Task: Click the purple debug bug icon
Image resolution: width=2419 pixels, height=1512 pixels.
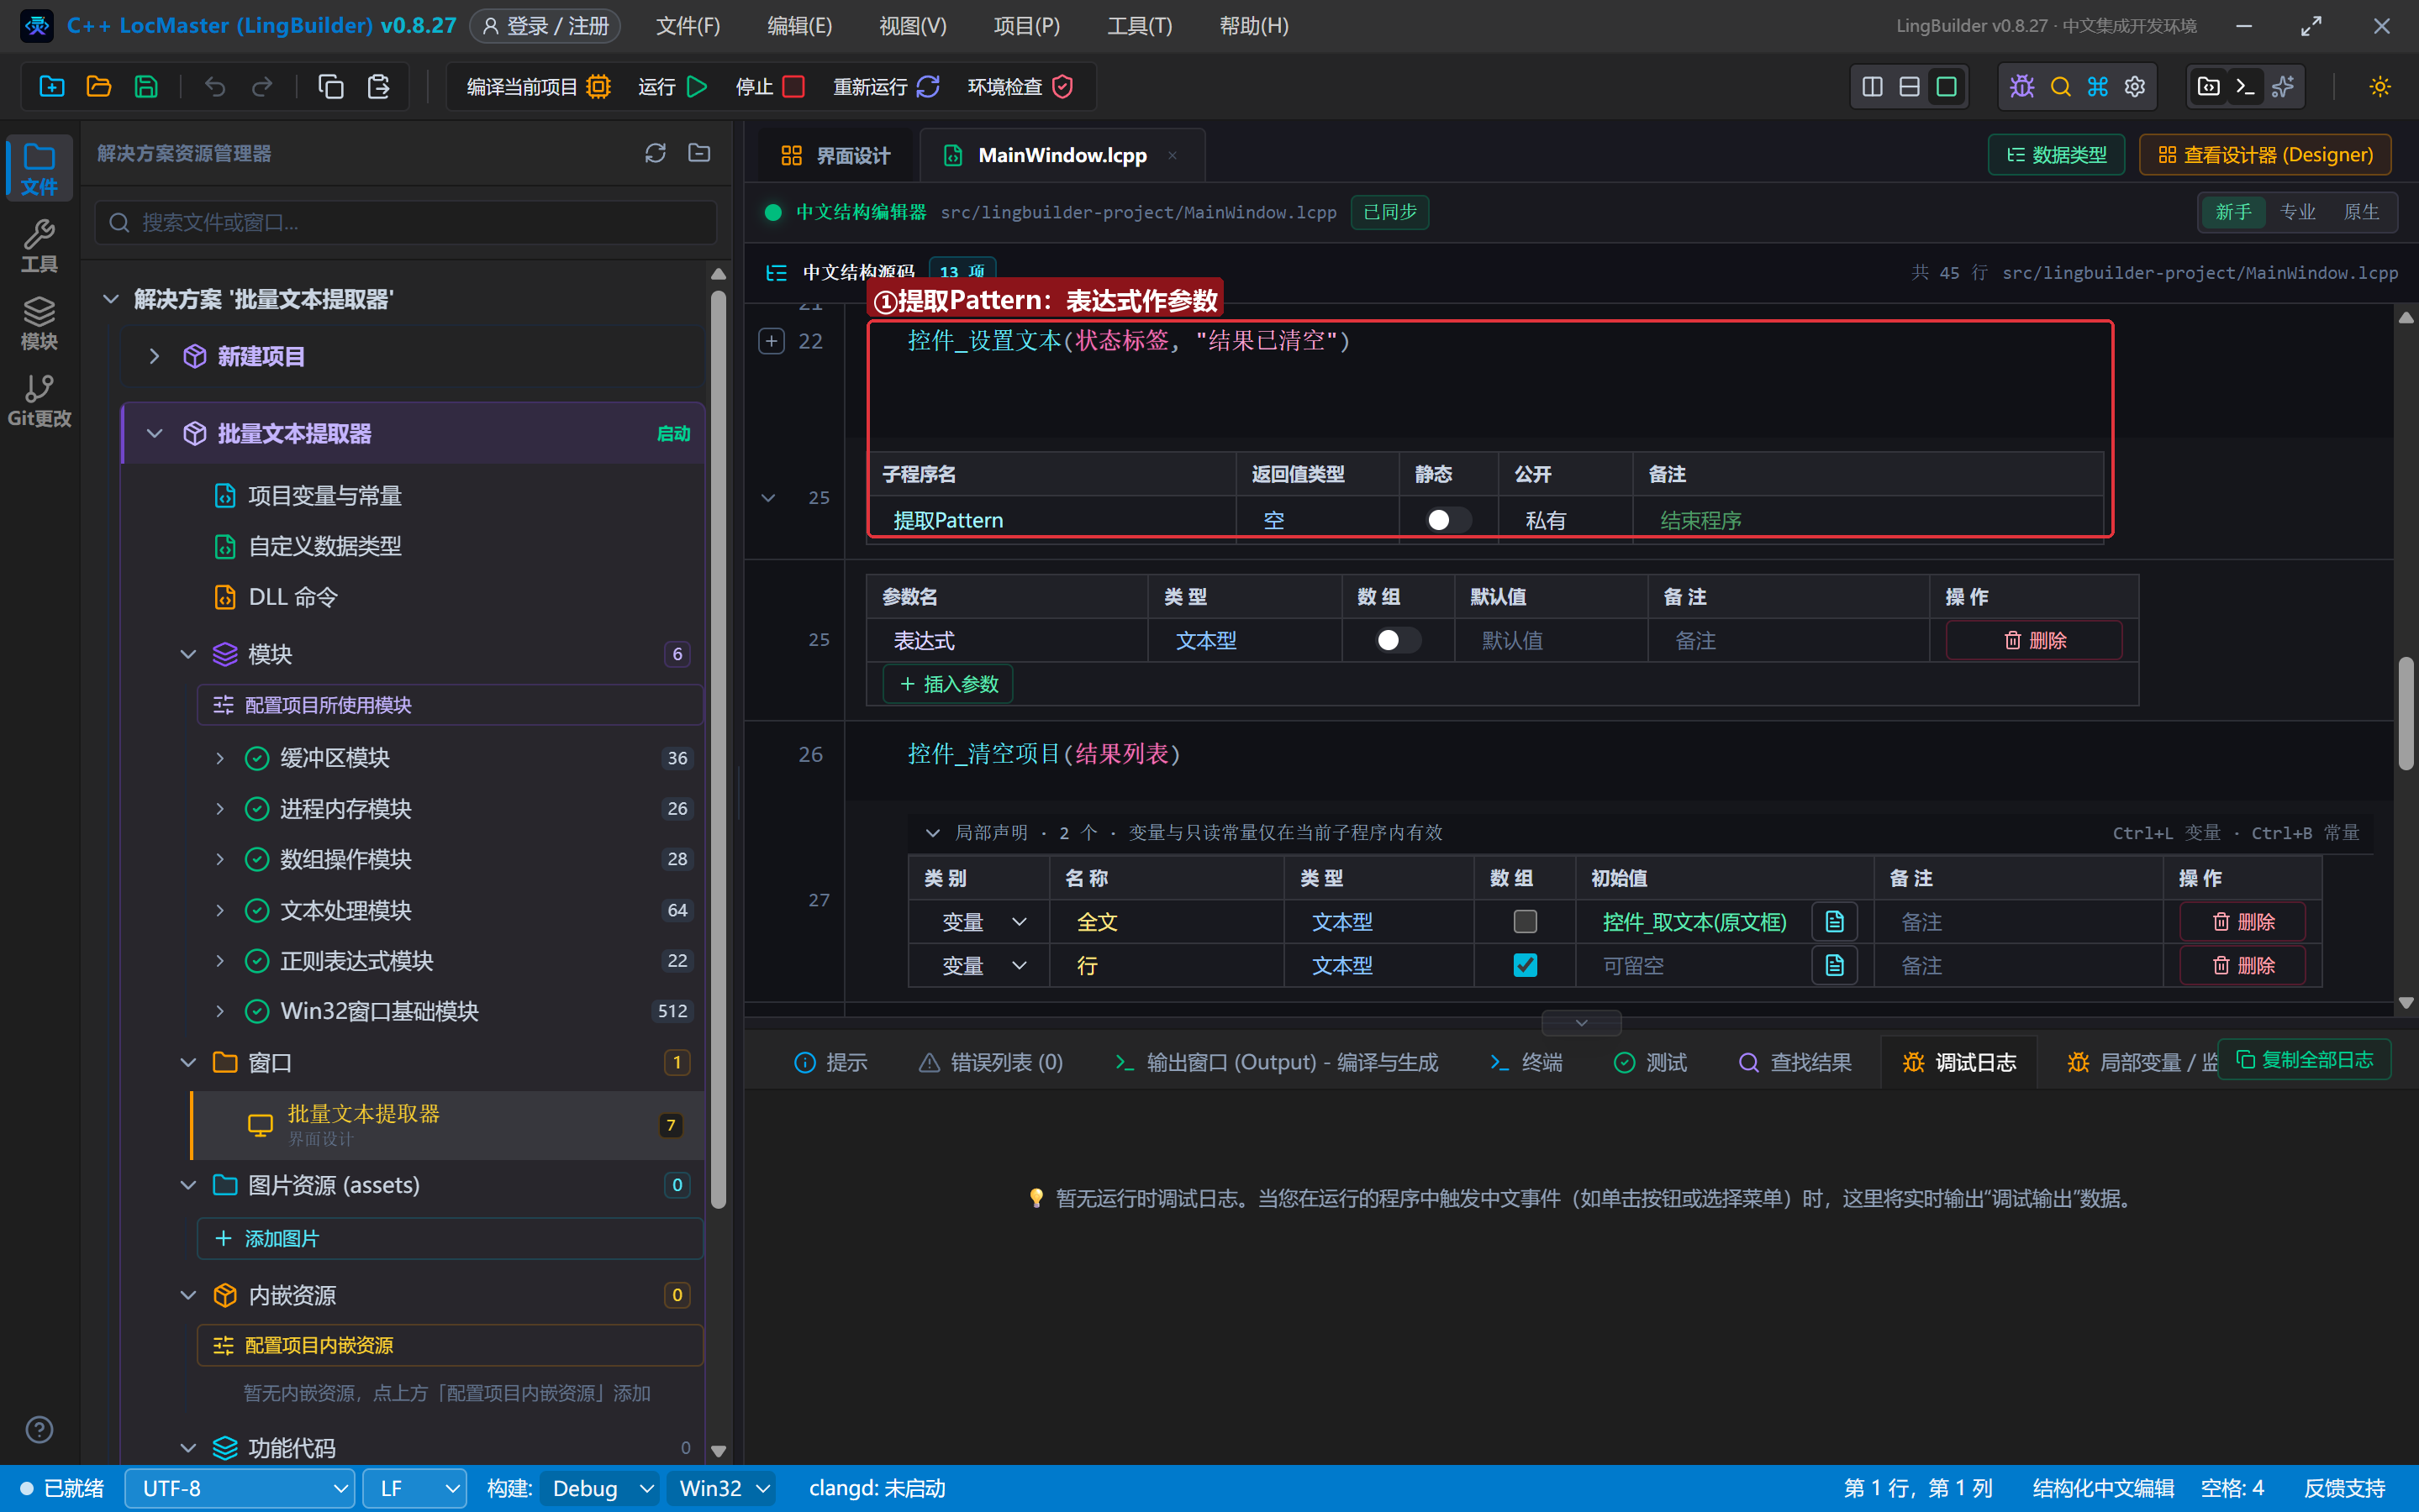Action: [2021, 87]
